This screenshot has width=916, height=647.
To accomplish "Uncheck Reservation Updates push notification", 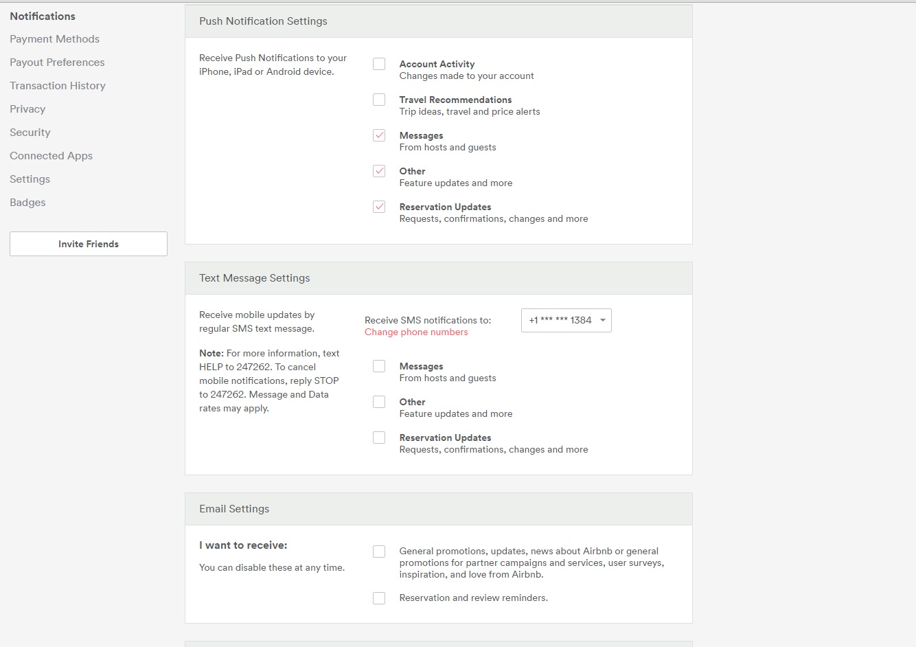I will (379, 207).
